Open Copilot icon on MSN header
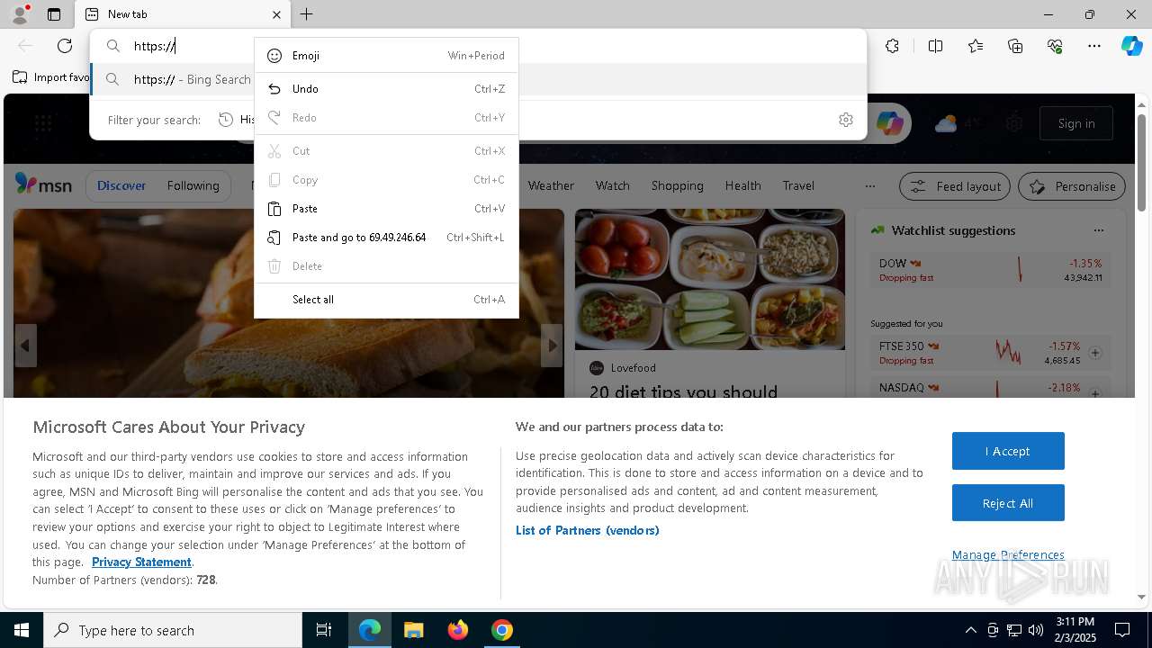This screenshot has height=648, width=1152. pos(890,123)
